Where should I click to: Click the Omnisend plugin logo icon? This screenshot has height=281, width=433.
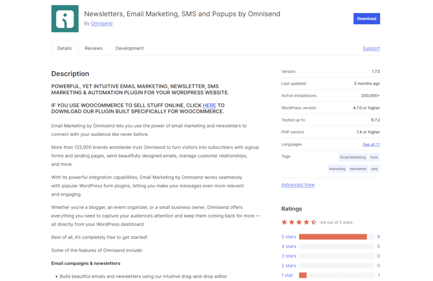pos(65,19)
